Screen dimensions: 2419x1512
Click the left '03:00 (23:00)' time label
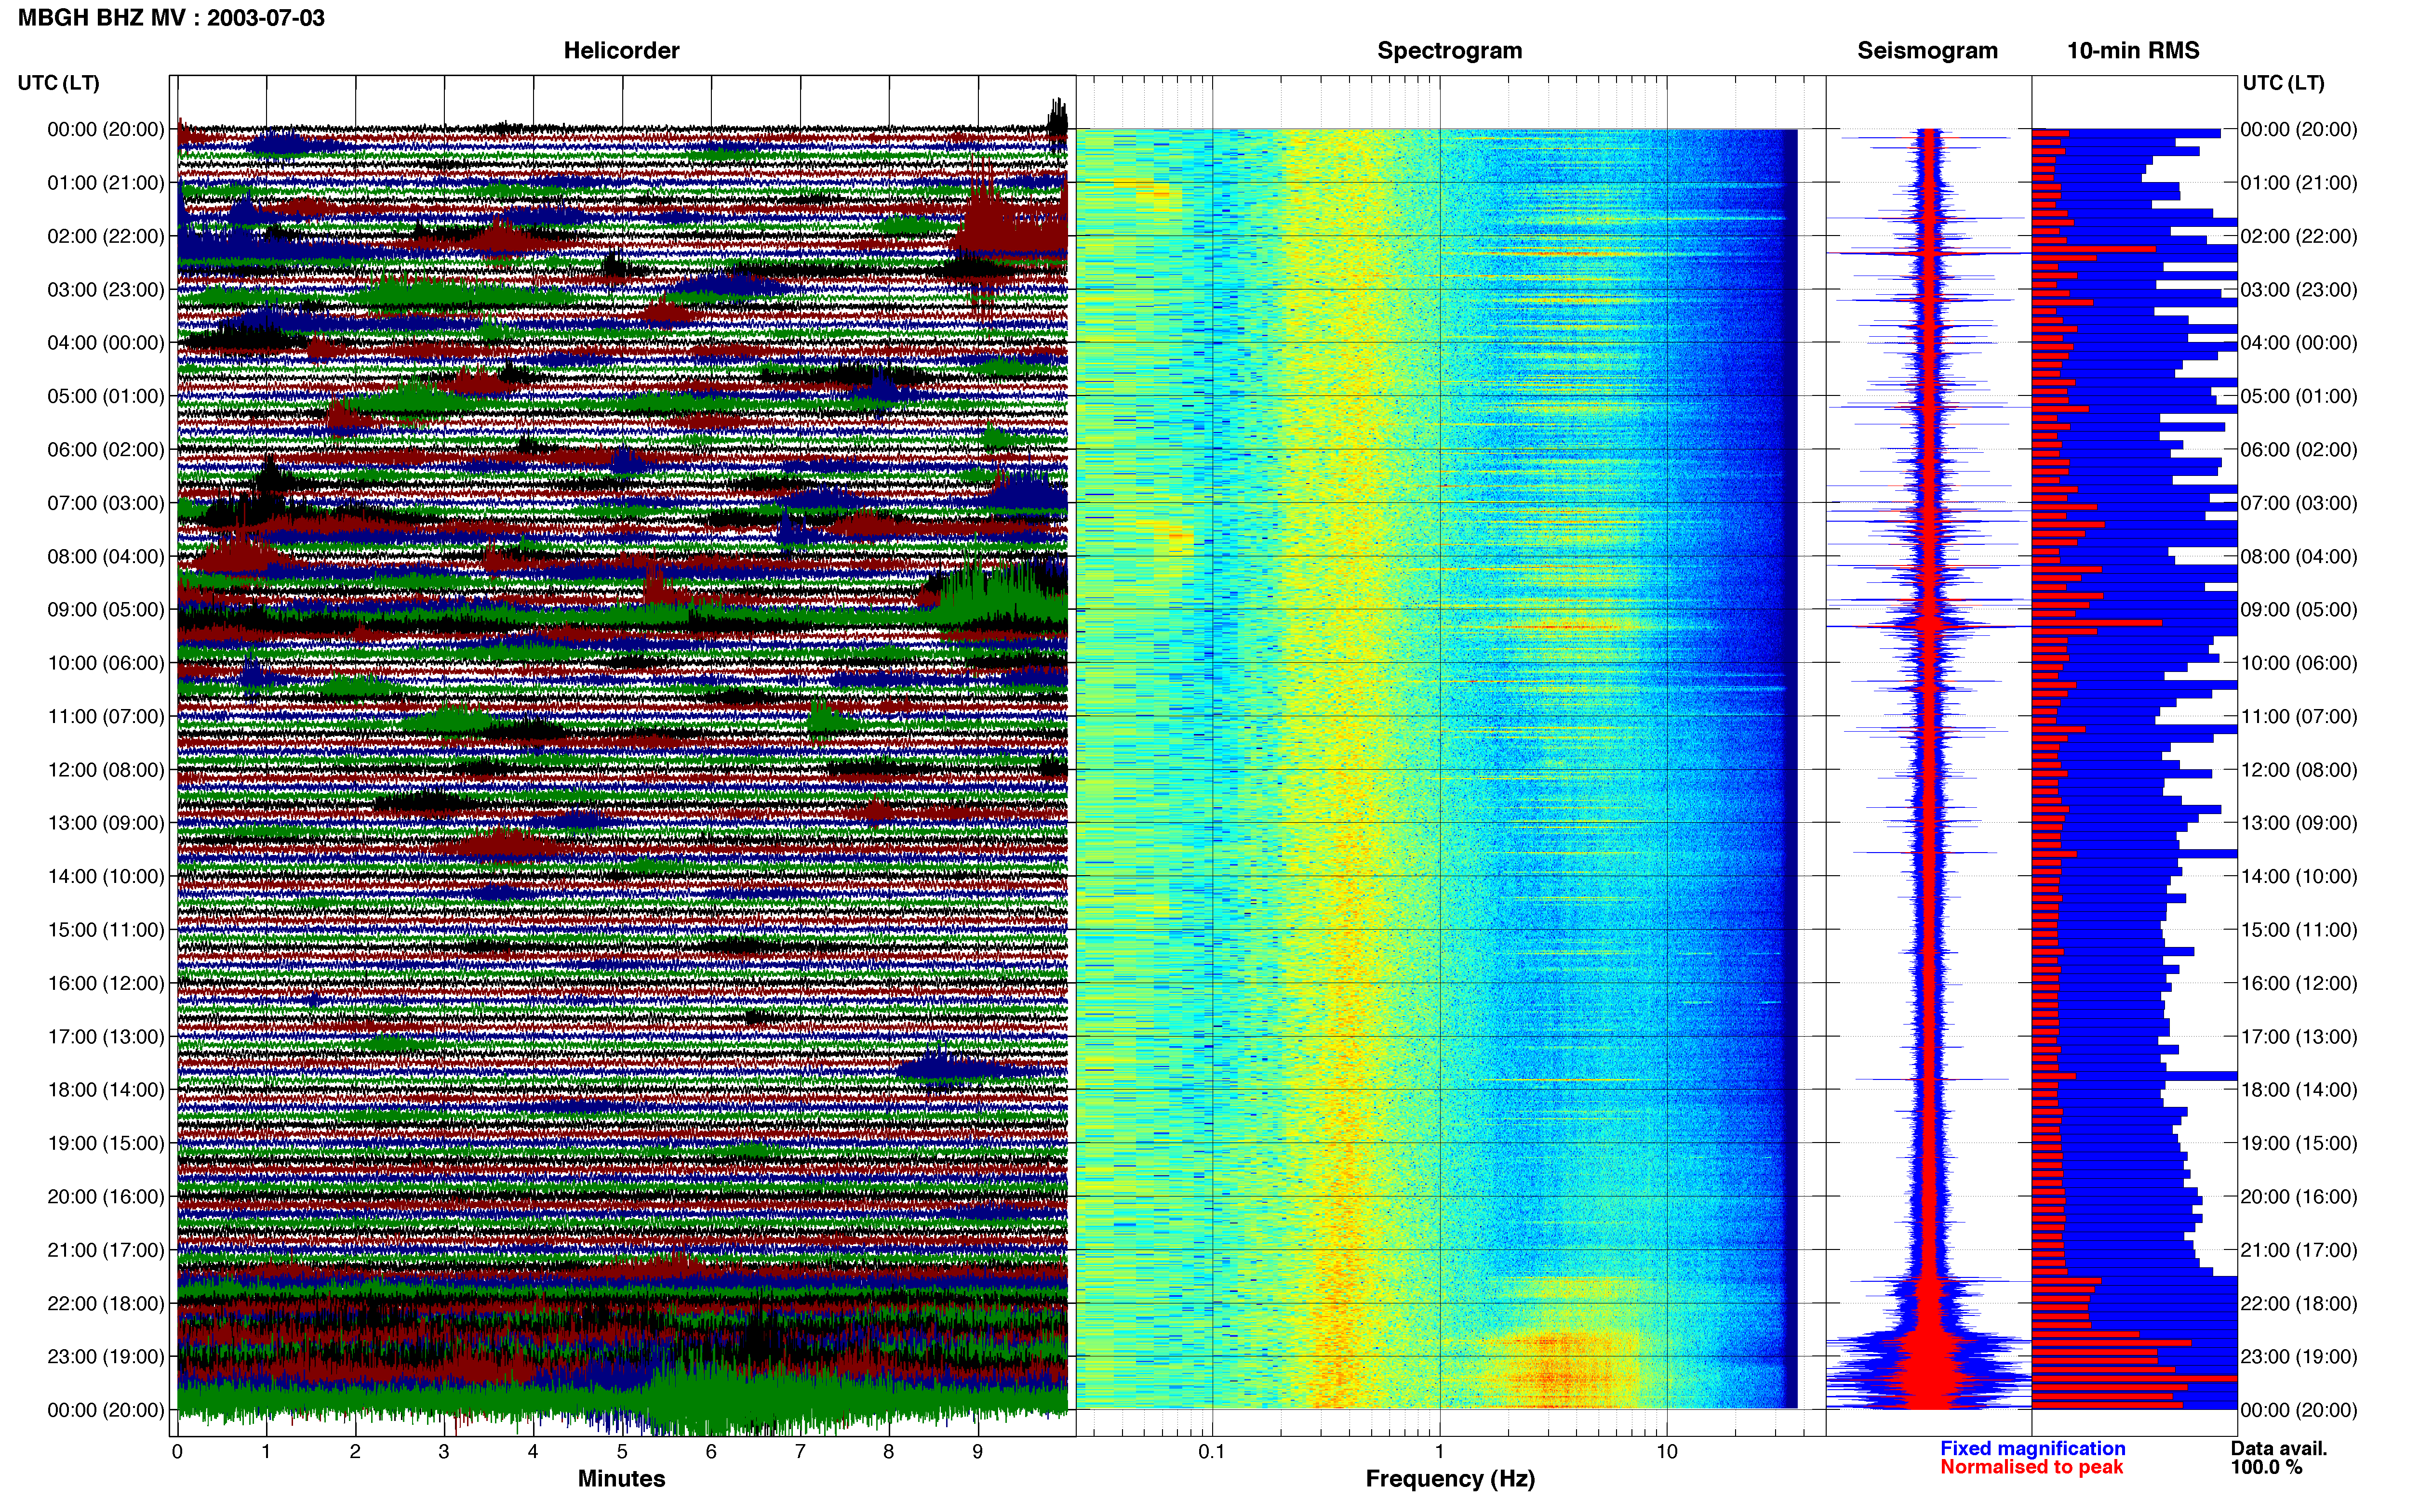tap(106, 290)
